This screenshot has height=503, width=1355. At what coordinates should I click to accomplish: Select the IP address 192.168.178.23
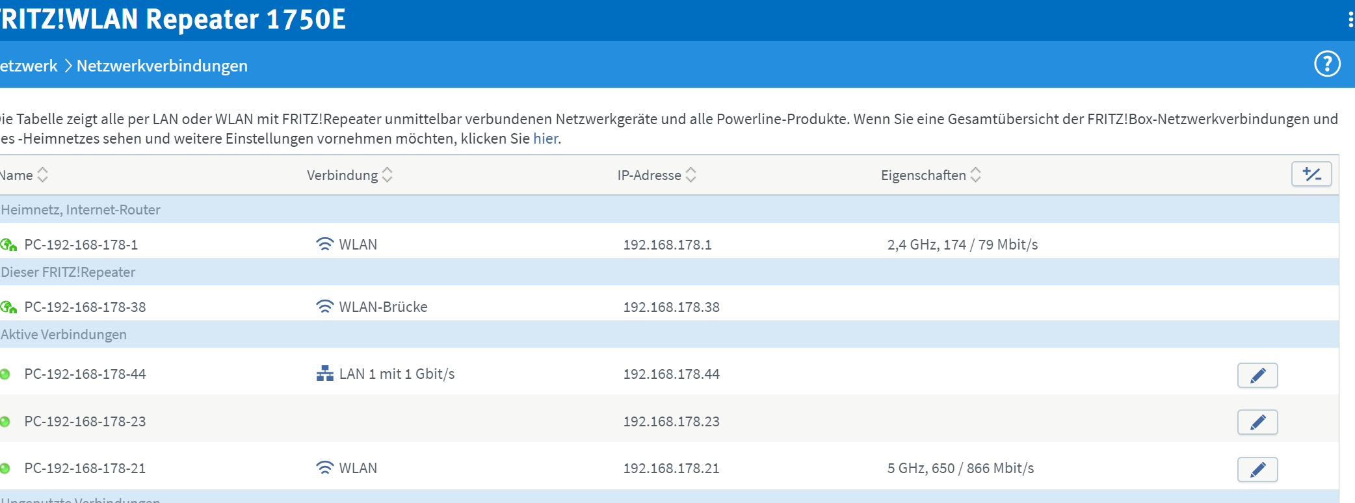coord(671,421)
